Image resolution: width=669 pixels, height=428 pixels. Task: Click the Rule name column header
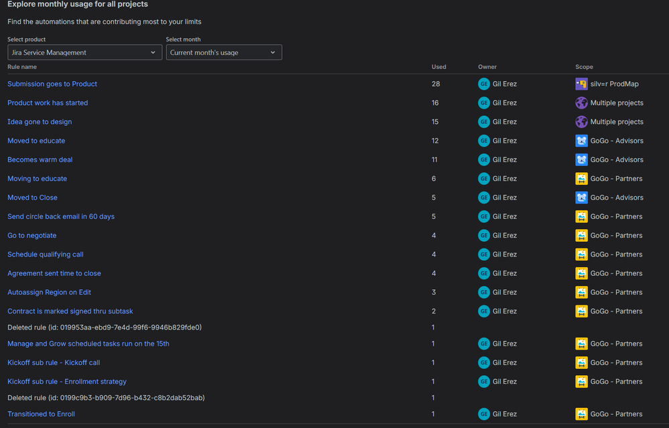coord(22,67)
